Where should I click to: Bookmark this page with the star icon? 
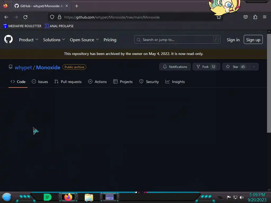(219, 17)
